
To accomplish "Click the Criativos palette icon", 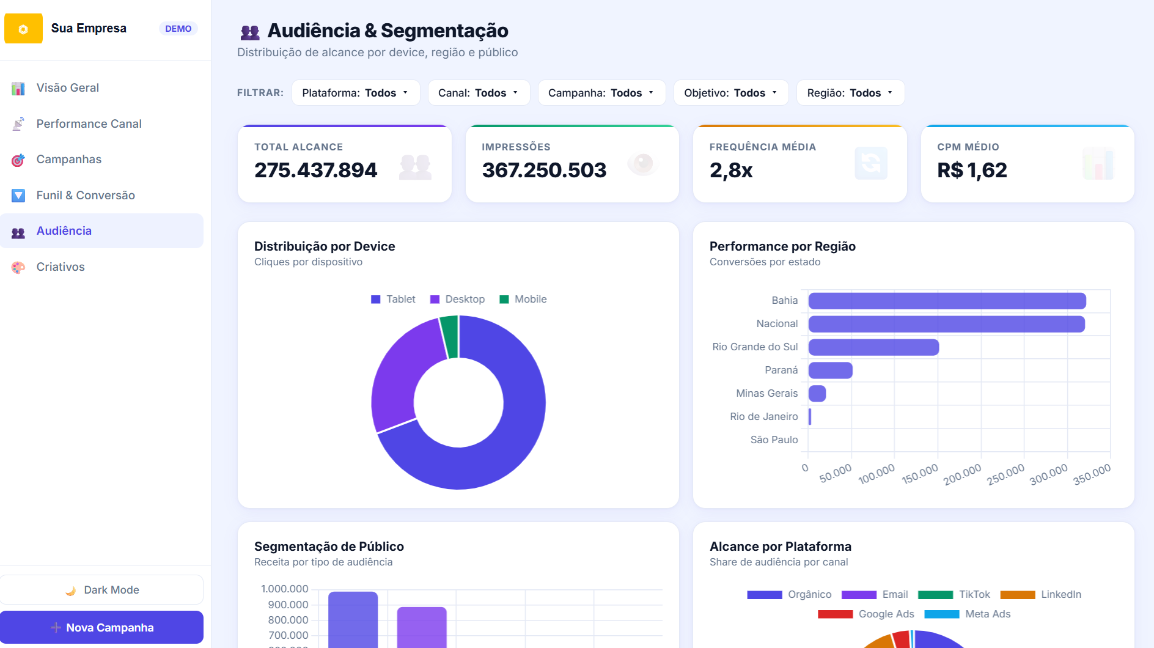I will 18,267.
